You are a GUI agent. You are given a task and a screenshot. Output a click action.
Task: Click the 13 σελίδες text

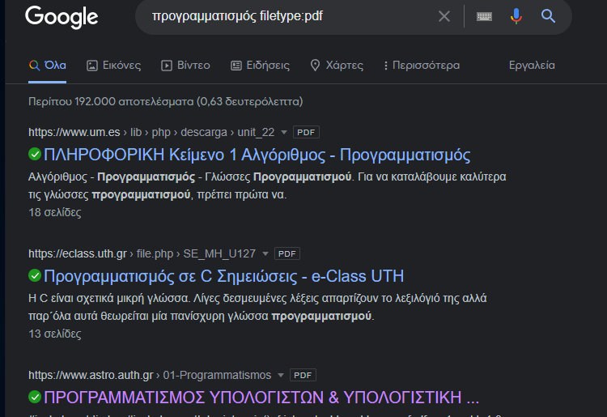coord(55,334)
